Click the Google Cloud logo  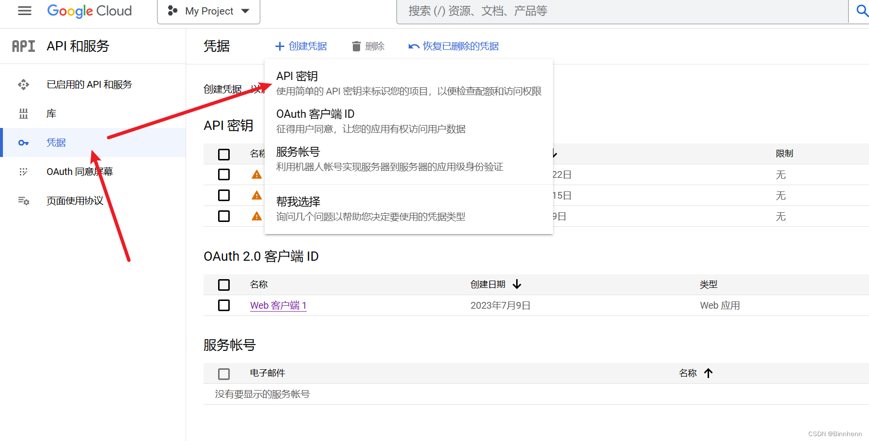coord(89,11)
